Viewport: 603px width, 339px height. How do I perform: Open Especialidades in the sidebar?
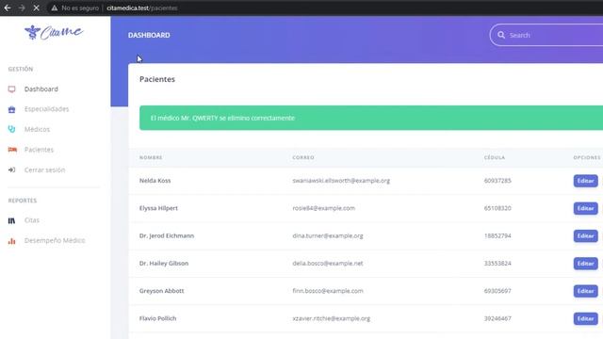coord(46,109)
